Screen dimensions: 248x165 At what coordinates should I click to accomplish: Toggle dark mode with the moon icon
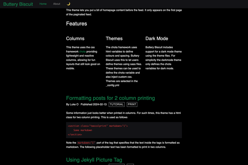tap(68, 4)
